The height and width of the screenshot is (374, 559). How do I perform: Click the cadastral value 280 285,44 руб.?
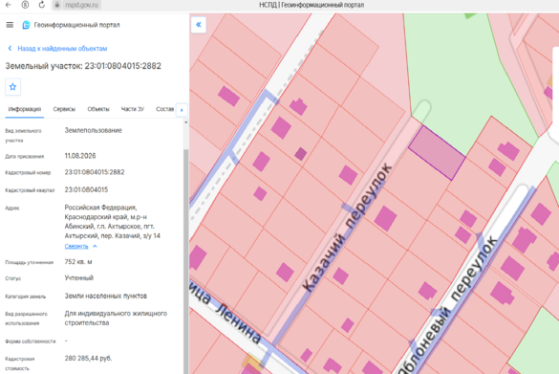click(89, 359)
